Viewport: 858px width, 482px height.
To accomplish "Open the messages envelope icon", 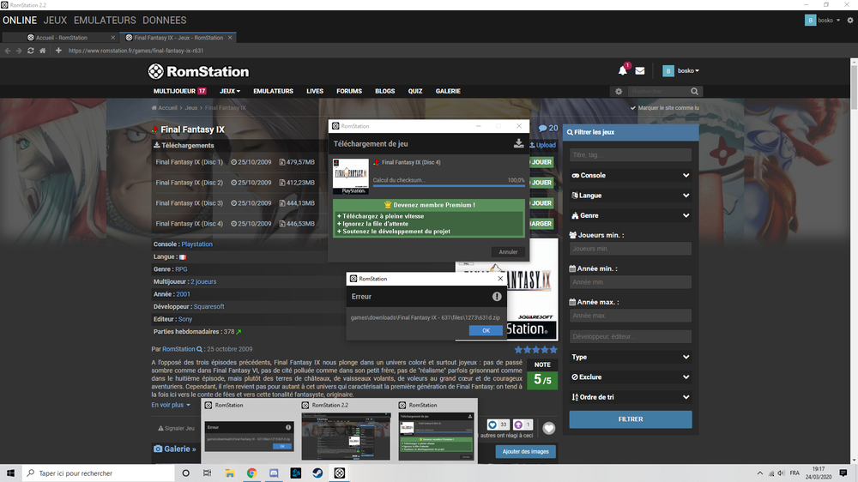I will tap(640, 71).
